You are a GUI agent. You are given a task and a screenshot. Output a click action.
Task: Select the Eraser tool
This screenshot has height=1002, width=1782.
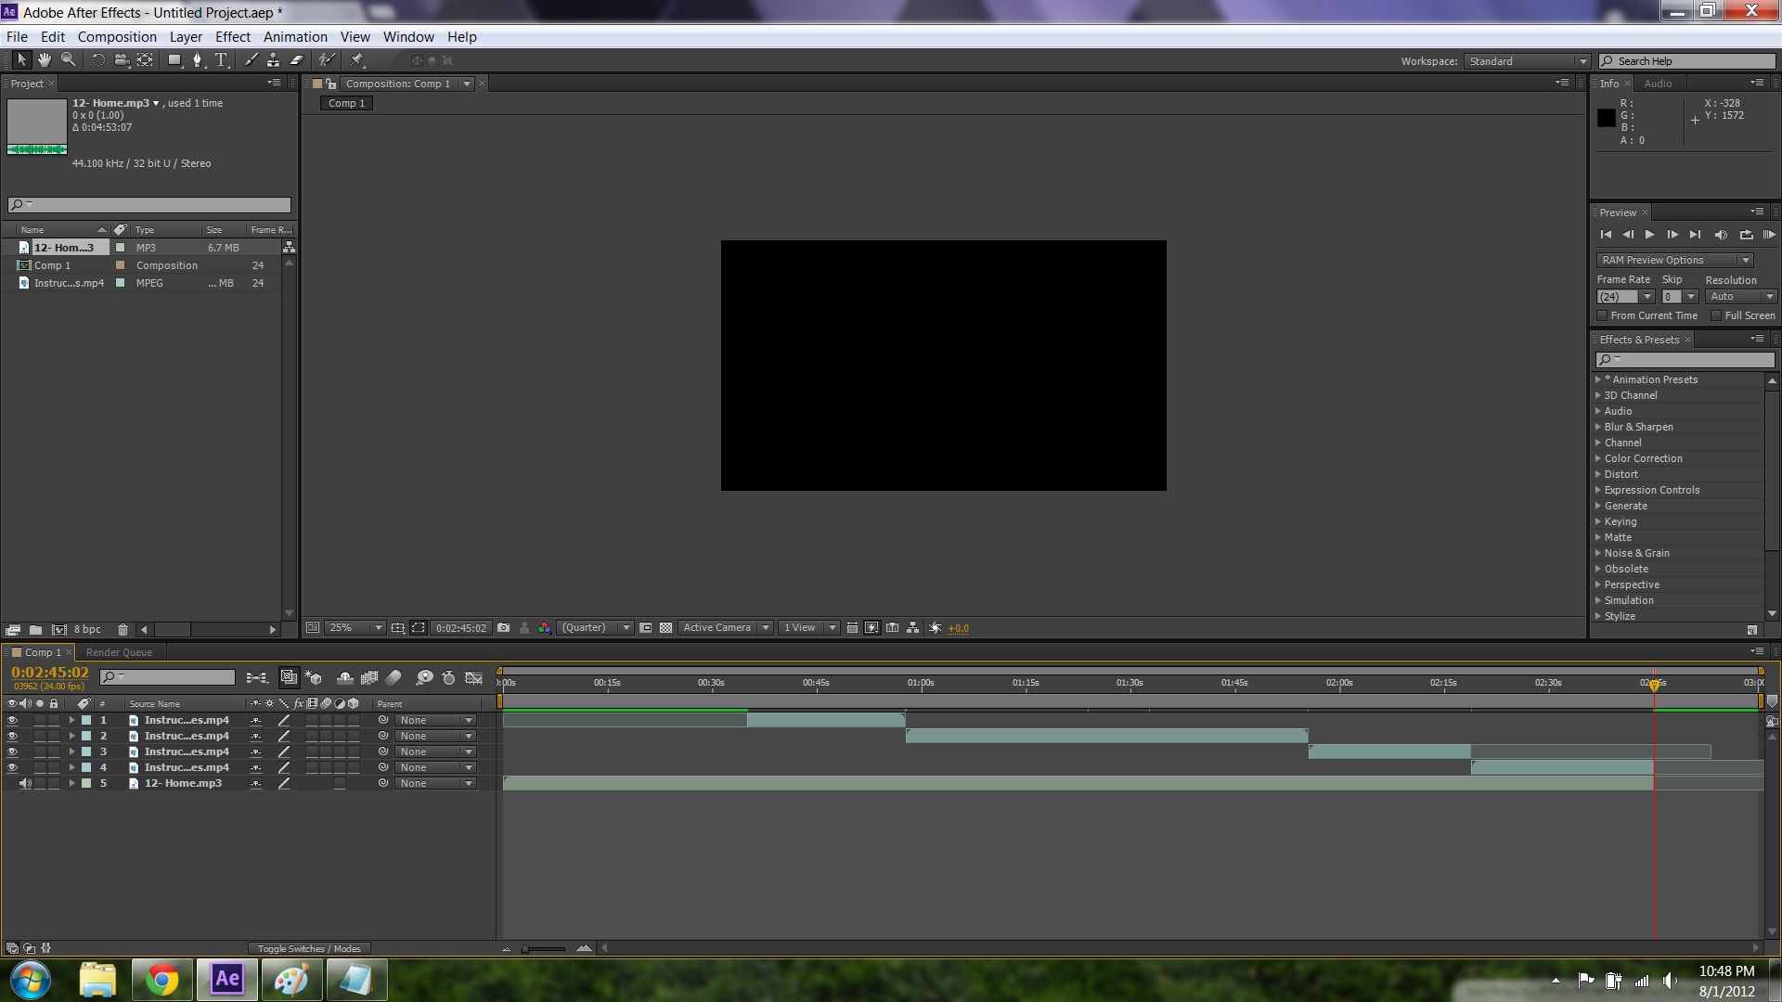(297, 60)
